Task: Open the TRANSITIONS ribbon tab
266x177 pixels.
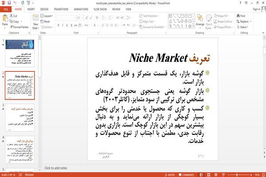Action: (x=61, y=9)
